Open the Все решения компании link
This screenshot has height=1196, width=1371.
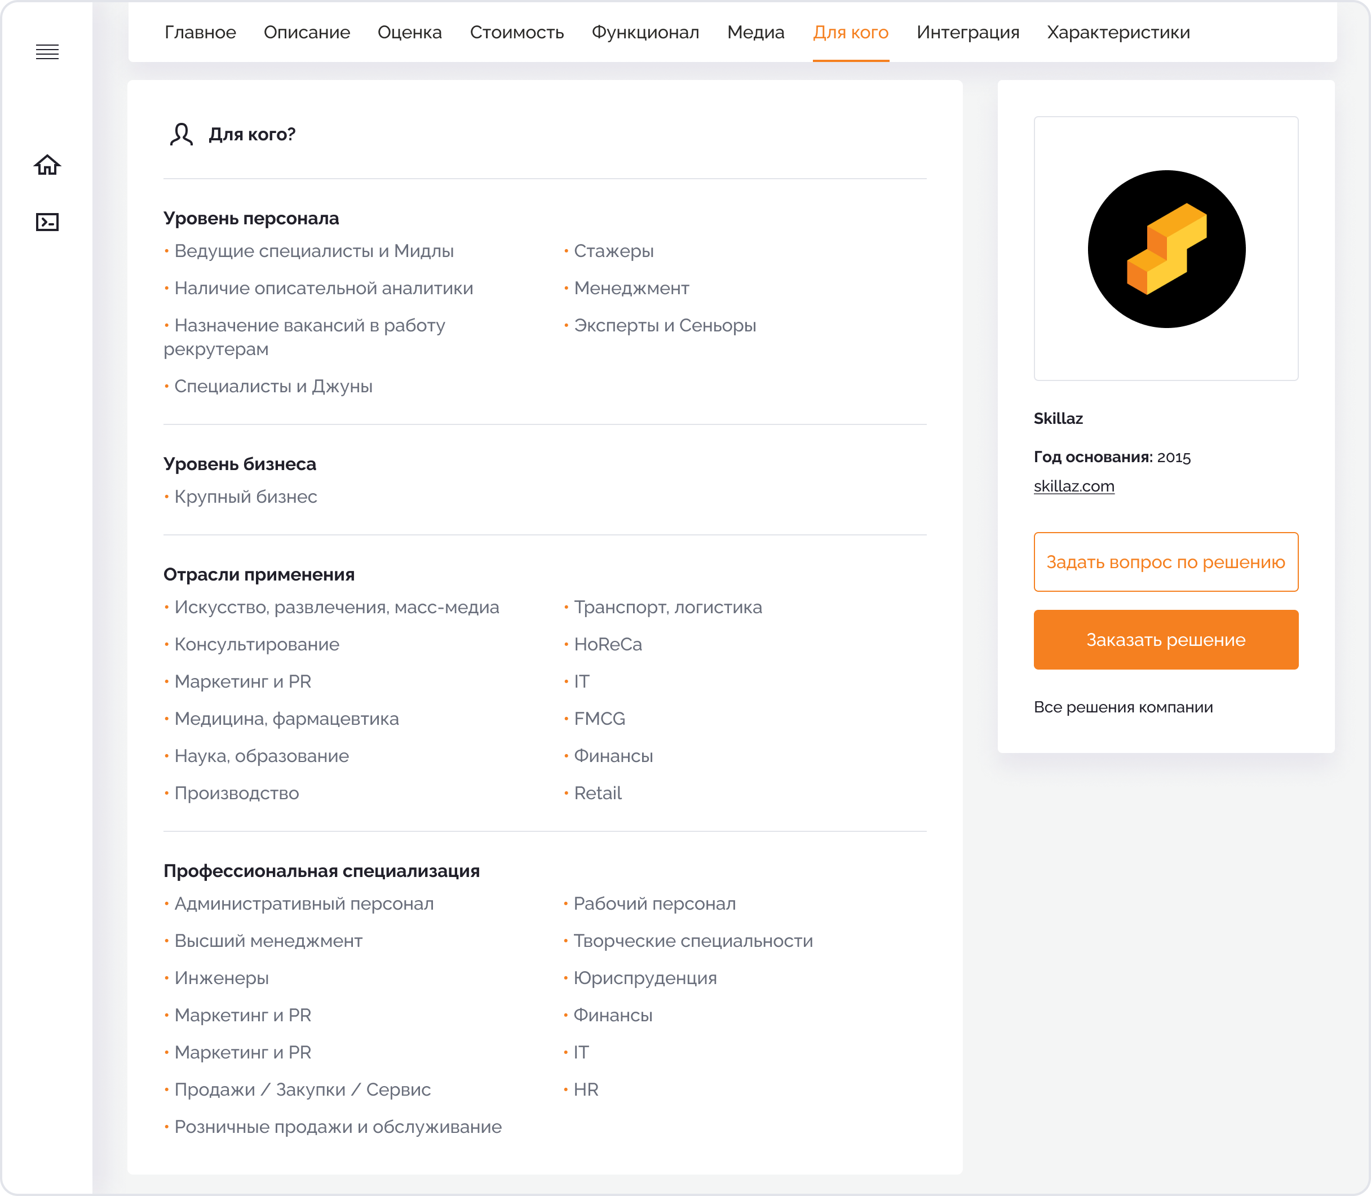[1124, 707]
